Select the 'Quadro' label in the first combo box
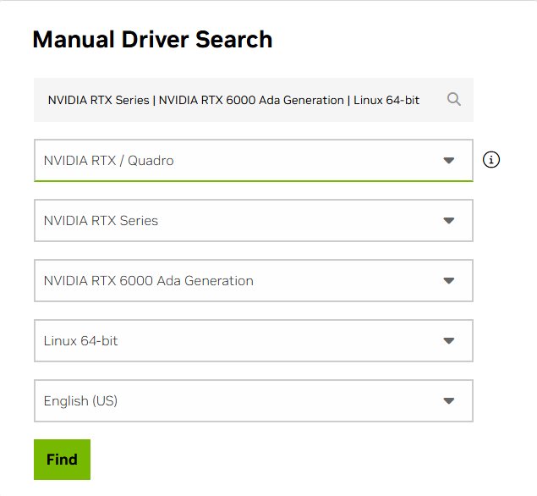Viewport: 537px width, 496px height. (151, 161)
